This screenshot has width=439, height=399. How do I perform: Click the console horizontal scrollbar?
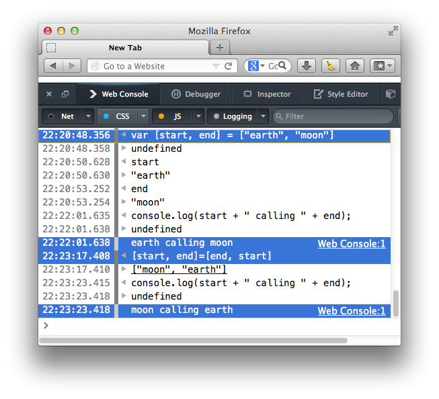[193, 341]
